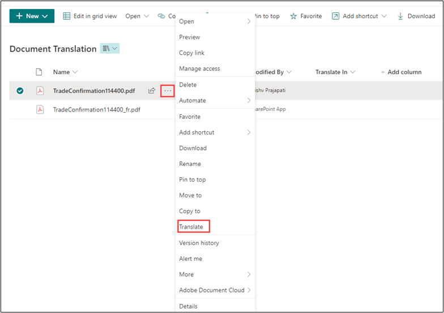The width and height of the screenshot is (444, 313).
Task: Click the Favorite star icon in toolbar
Action: click(x=293, y=16)
